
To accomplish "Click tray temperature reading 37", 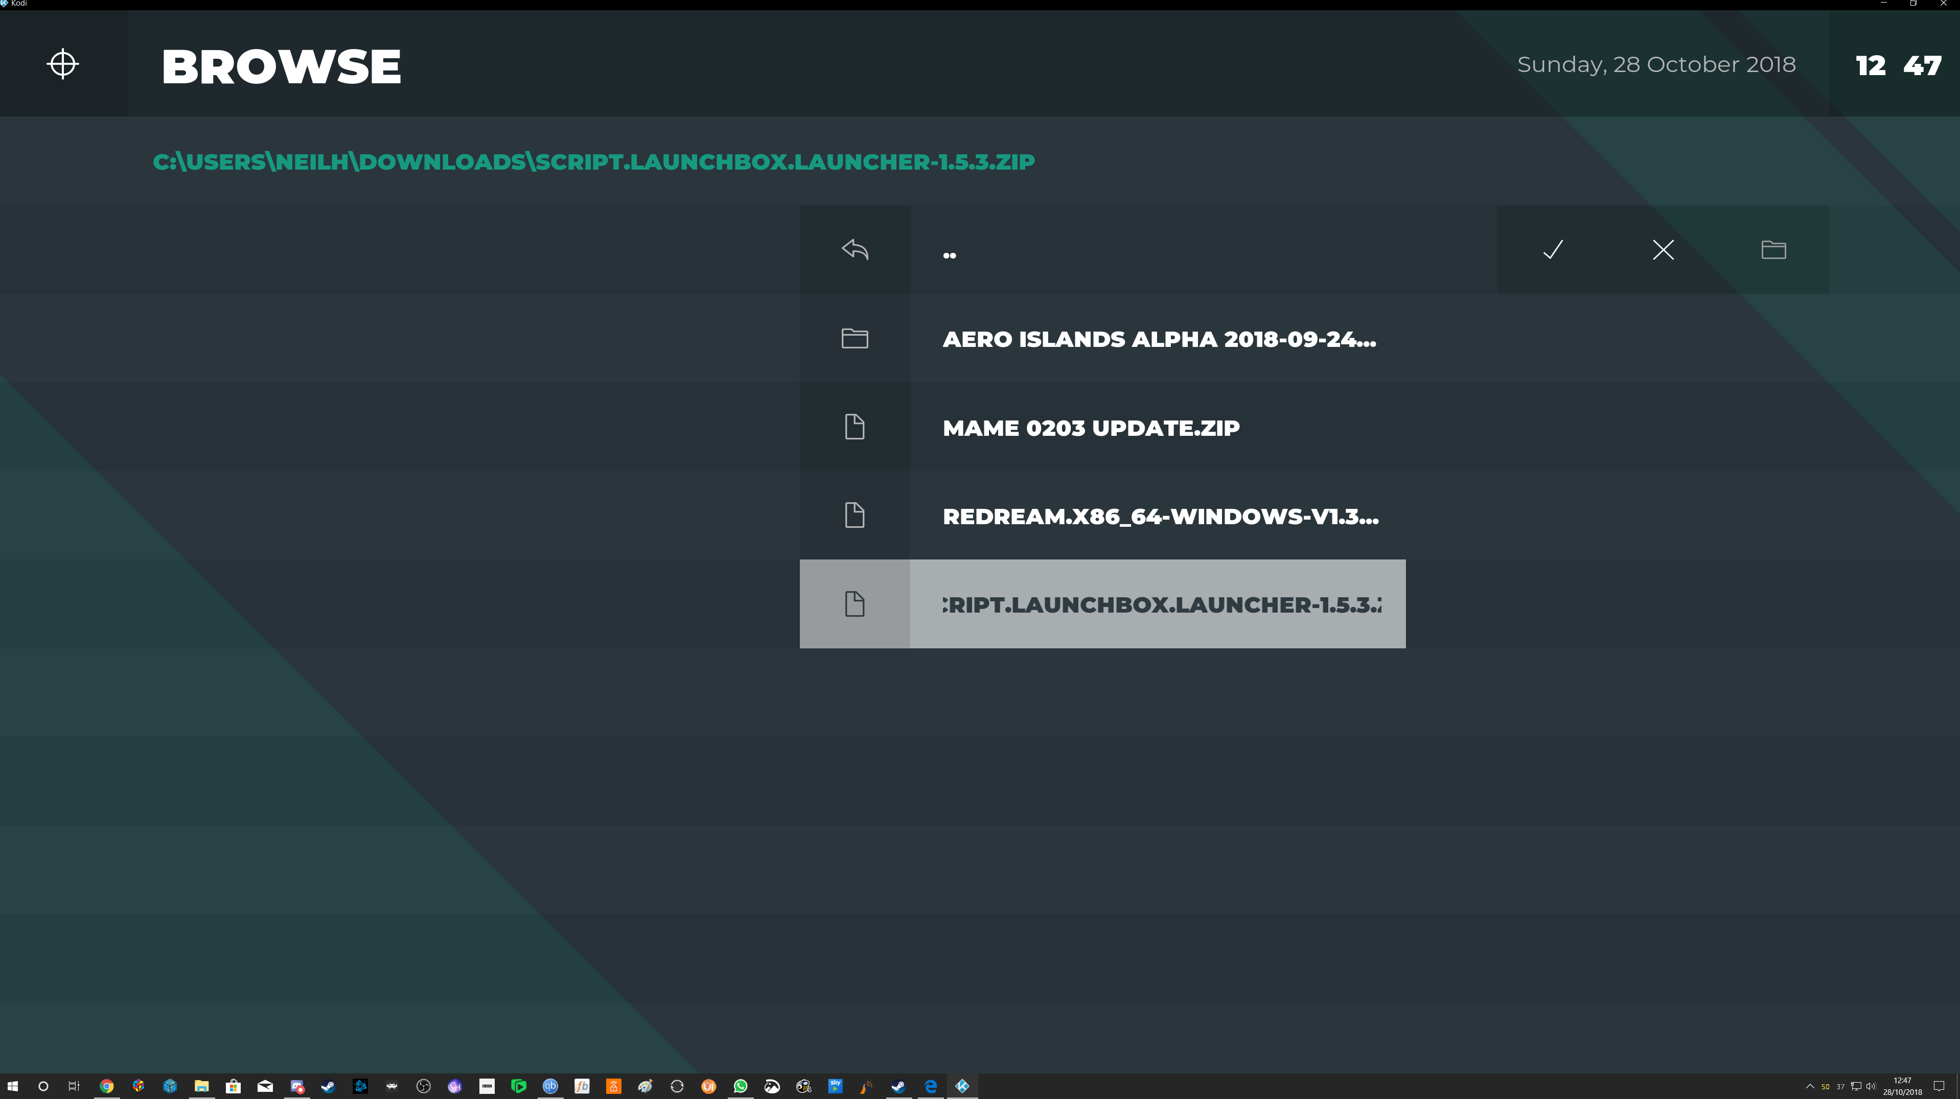I will 1840,1087.
